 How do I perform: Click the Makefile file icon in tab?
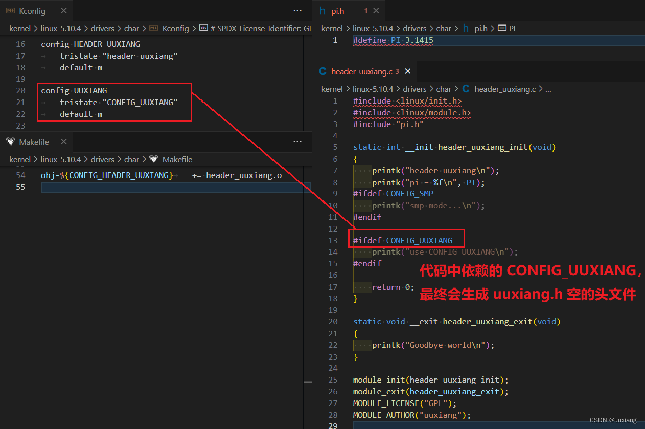click(x=10, y=142)
